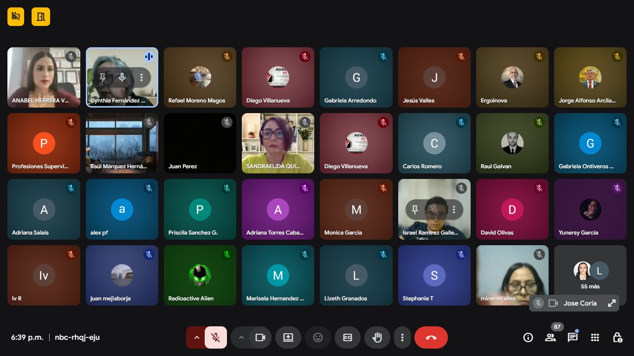Open the activities grid panel

[x=595, y=337]
